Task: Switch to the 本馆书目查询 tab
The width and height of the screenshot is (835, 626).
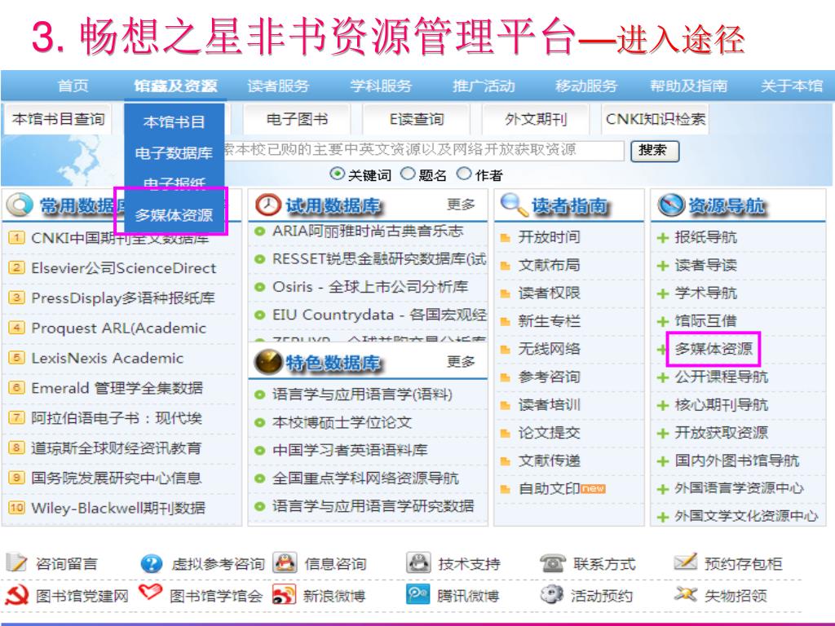Action: [58, 119]
